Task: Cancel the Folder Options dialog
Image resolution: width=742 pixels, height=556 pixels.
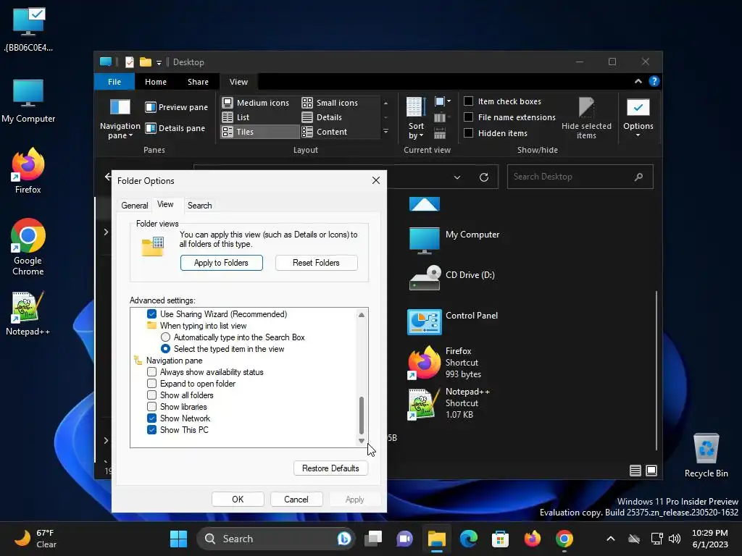Action: click(296, 500)
